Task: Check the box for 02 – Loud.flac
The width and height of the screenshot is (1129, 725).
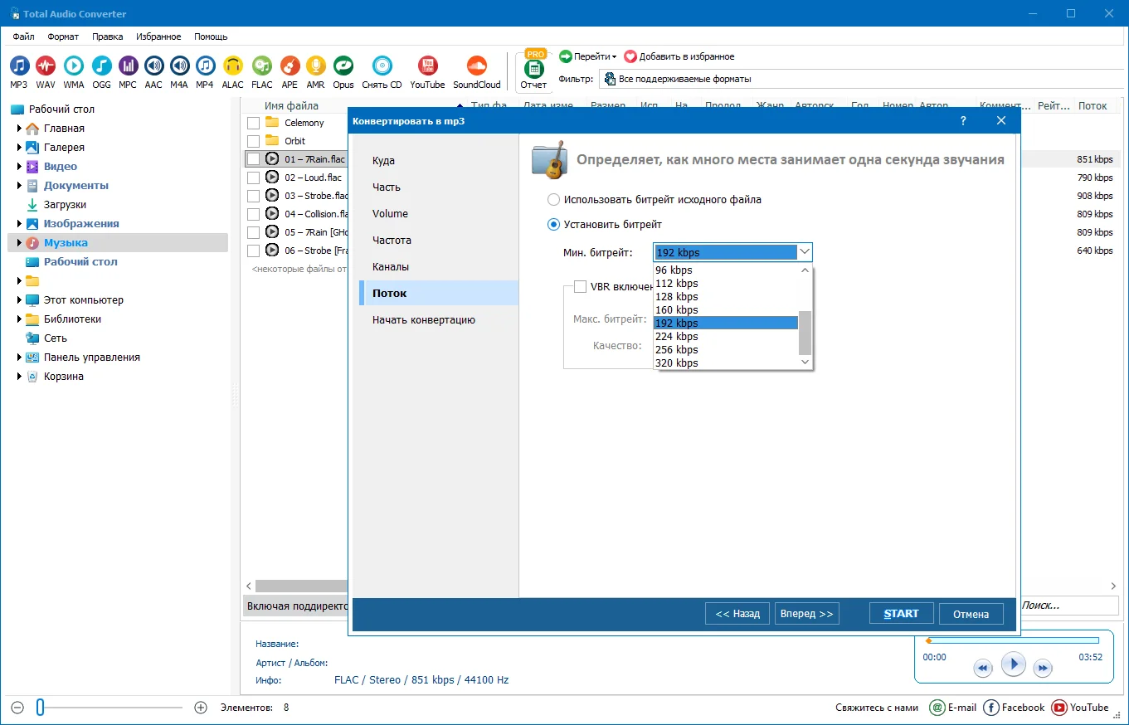Action: 254,178
